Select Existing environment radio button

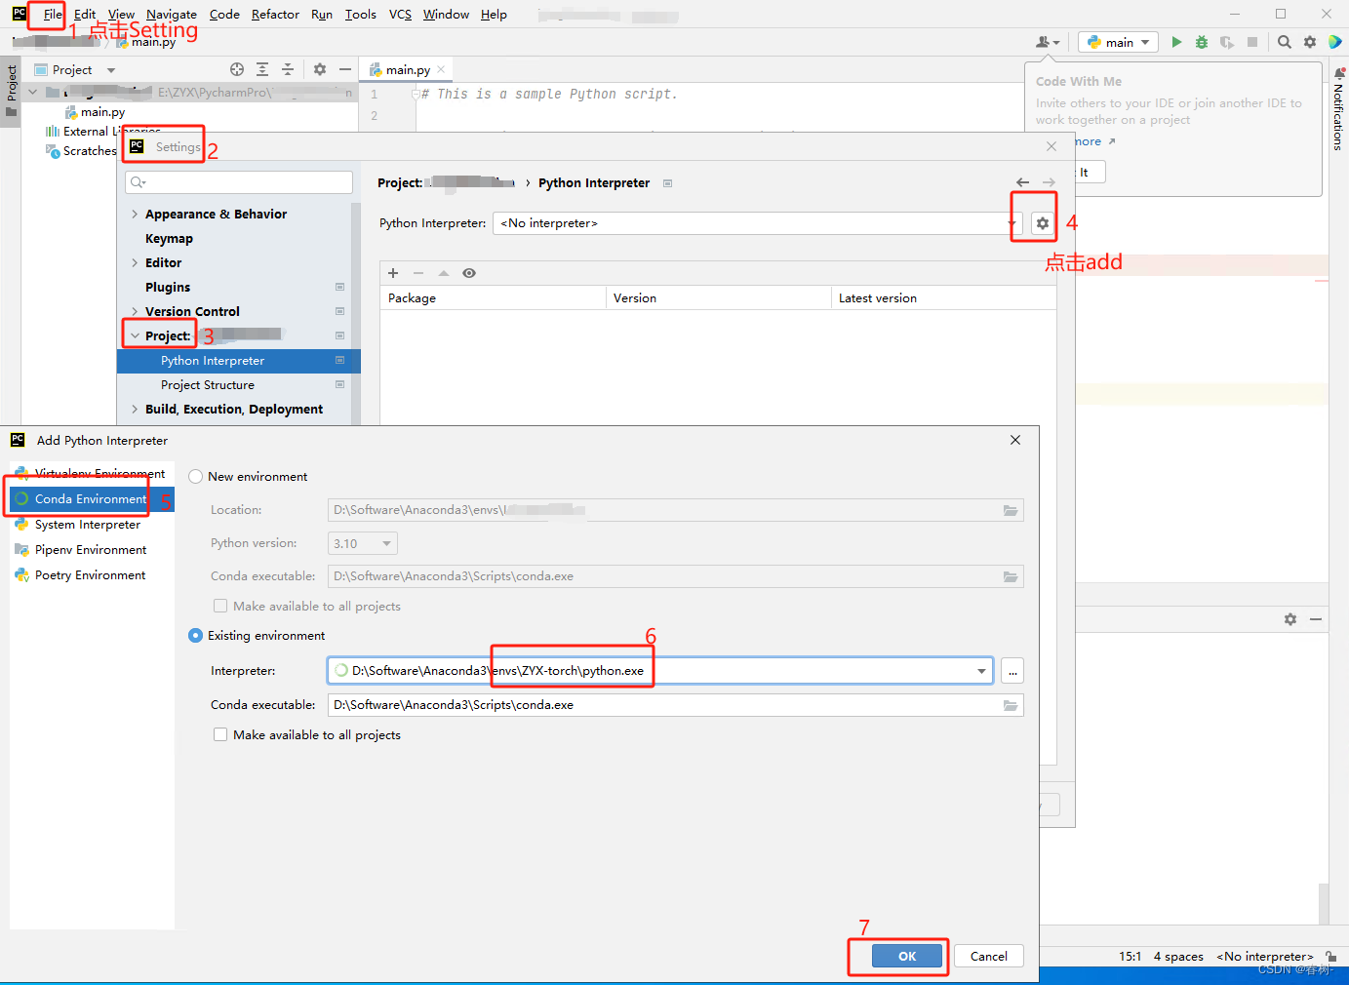(196, 636)
